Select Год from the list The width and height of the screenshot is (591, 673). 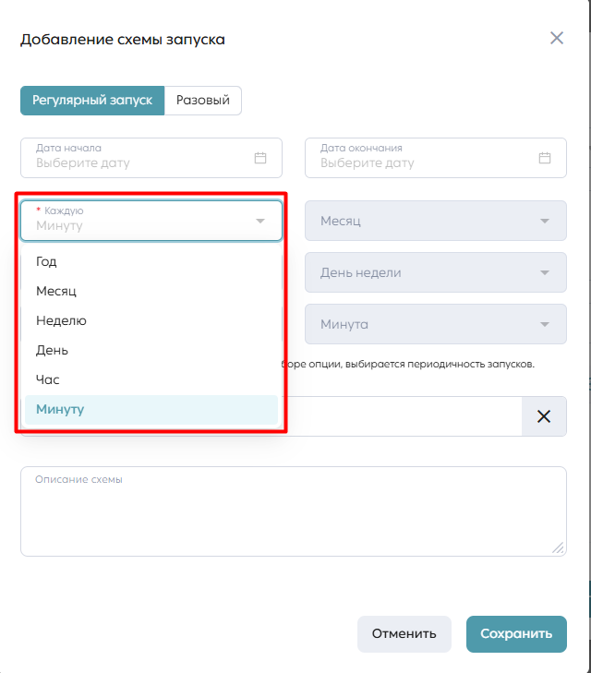click(151, 261)
